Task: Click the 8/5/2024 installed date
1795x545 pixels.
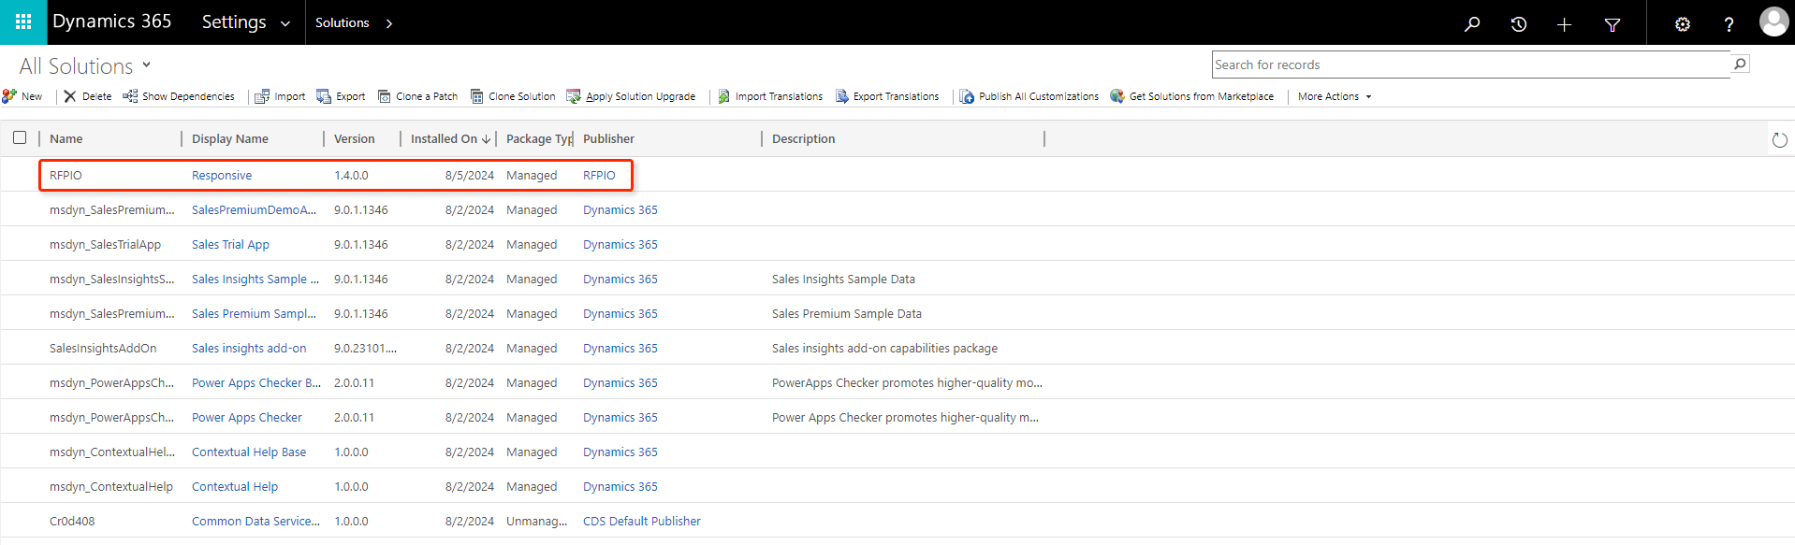Action: [470, 175]
